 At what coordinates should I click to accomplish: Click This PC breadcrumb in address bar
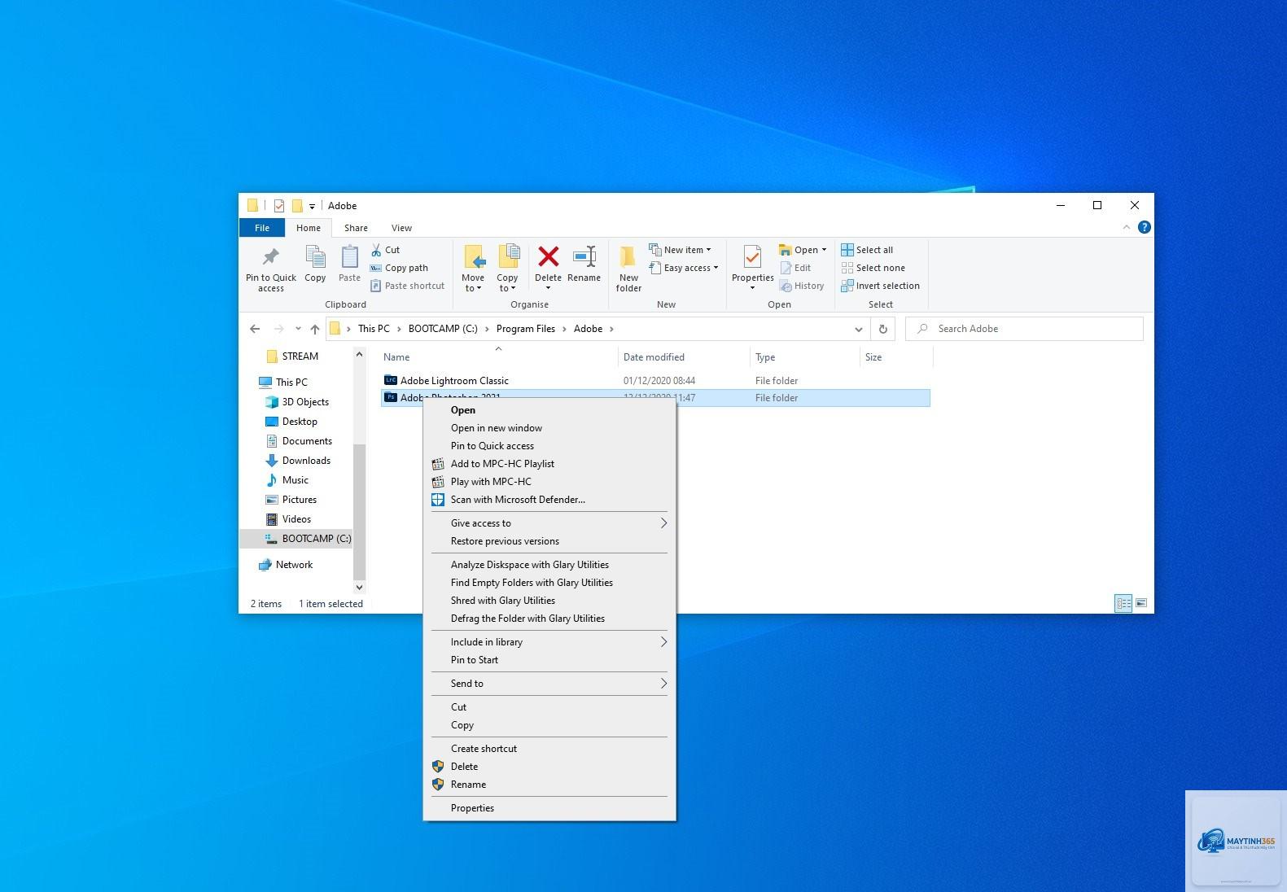[374, 329]
